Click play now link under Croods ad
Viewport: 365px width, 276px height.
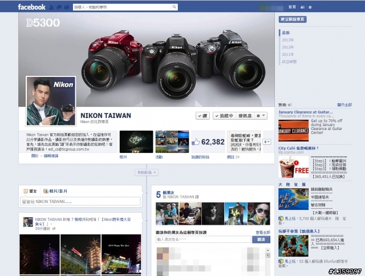click(290, 261)
